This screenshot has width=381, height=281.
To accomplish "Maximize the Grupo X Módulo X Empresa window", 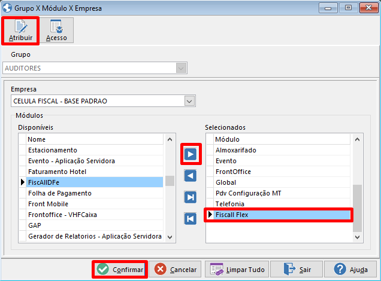I will (x=348, y=8).
